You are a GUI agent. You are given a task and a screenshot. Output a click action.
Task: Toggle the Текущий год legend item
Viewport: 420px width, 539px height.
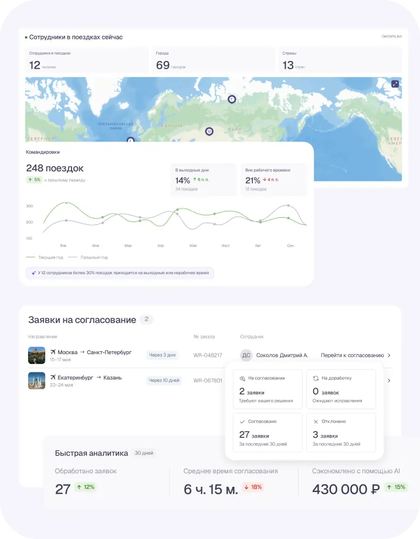click(x=45, y=258)
